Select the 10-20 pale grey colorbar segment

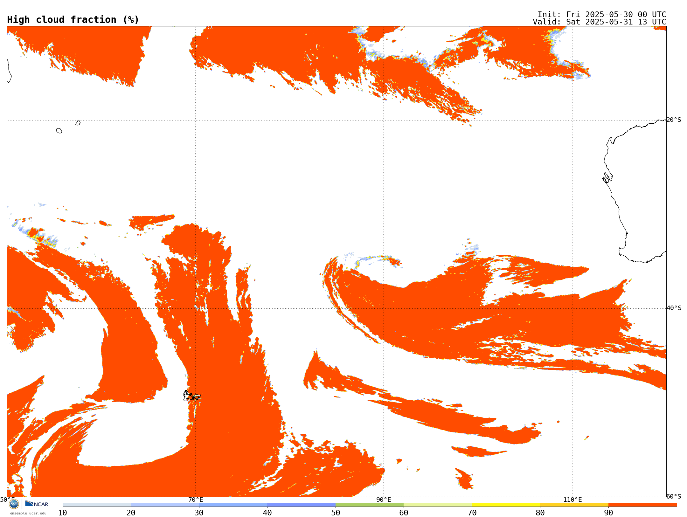coord(97,505)
